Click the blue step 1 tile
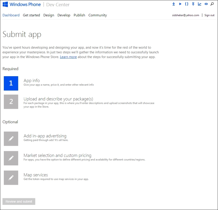The width and height of the screenshot is (218, 210). pyautogui.click(x=11, y=83)
